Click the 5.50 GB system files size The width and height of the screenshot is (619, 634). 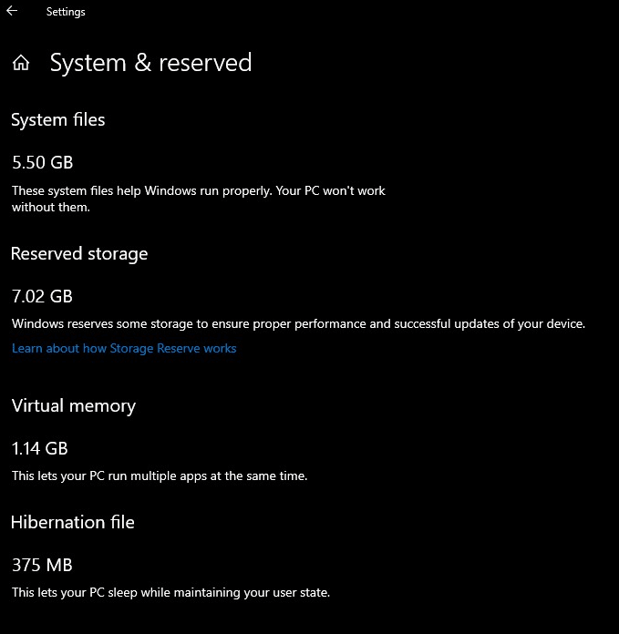point(42,162)
